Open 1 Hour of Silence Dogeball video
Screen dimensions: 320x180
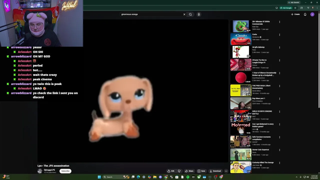point(241,77)
